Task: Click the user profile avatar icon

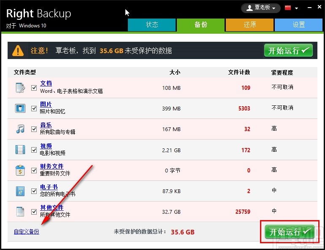Action: click(249, 8)
